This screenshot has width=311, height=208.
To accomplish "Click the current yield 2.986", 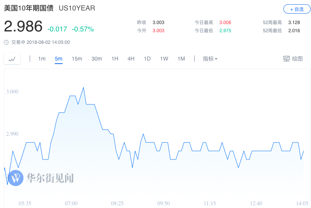I will (x=23, y=26).
